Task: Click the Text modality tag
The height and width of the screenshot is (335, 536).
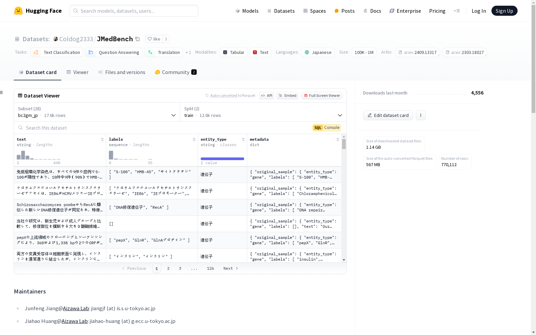Action: (x=260, y=52)
